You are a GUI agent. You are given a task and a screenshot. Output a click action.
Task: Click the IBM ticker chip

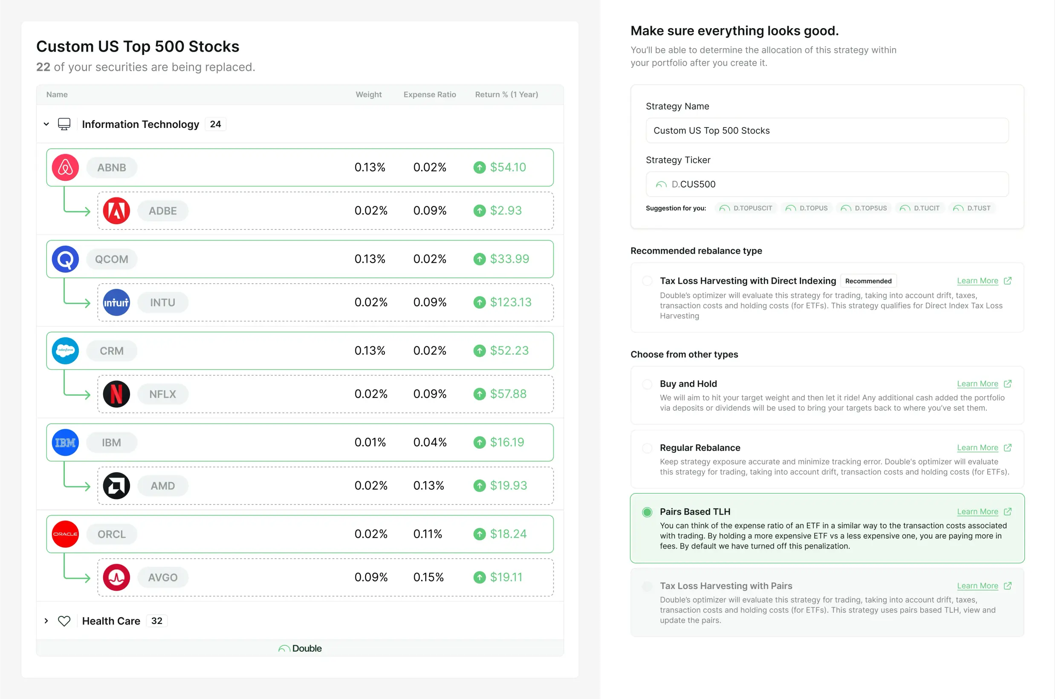pos(112,442)
